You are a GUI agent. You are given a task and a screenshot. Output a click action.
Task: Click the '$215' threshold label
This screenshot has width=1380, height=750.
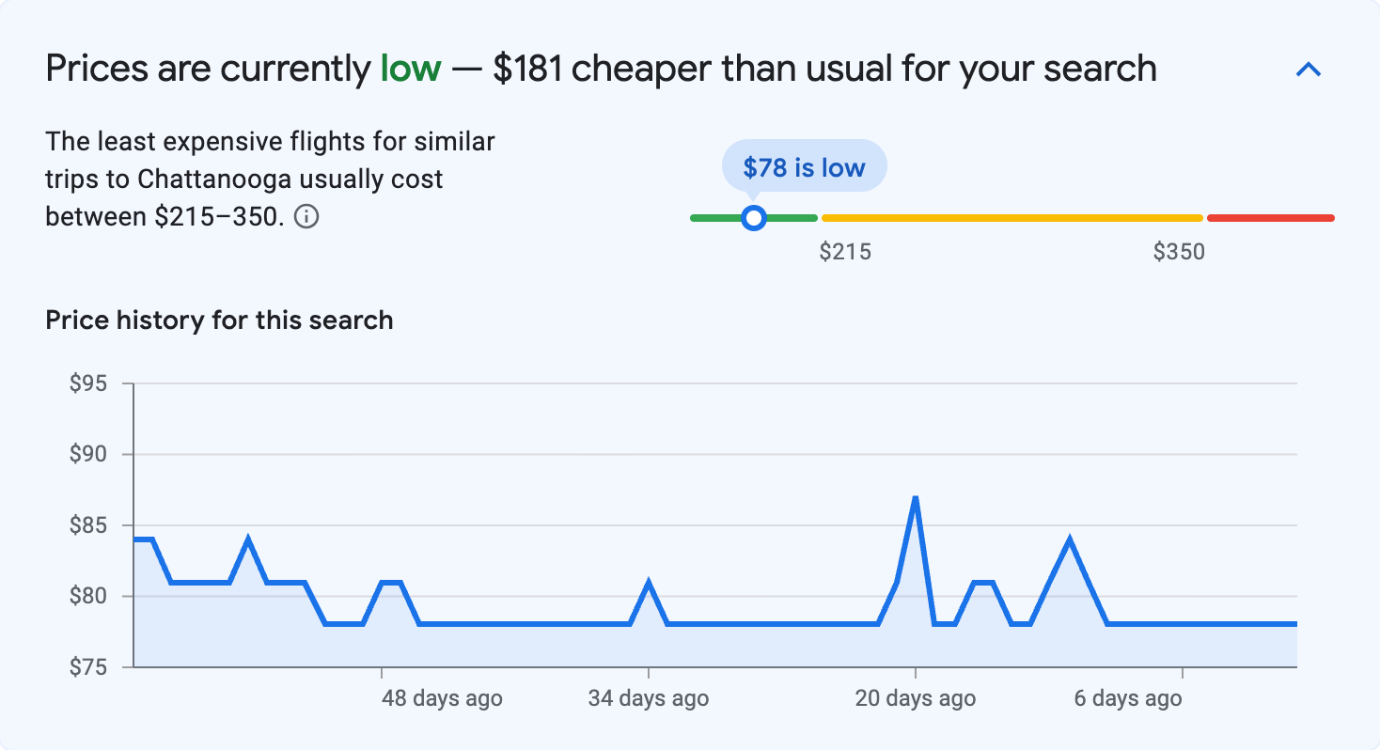pos(847,251)
